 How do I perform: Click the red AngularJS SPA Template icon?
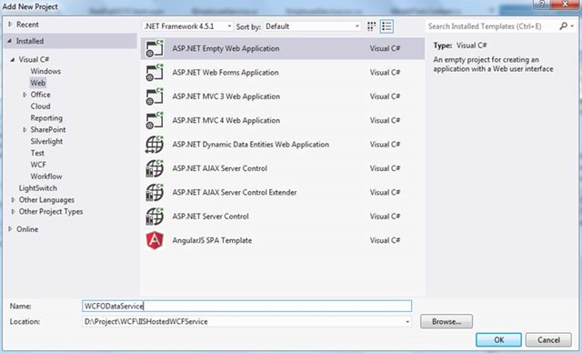click(x=155, y=240)
